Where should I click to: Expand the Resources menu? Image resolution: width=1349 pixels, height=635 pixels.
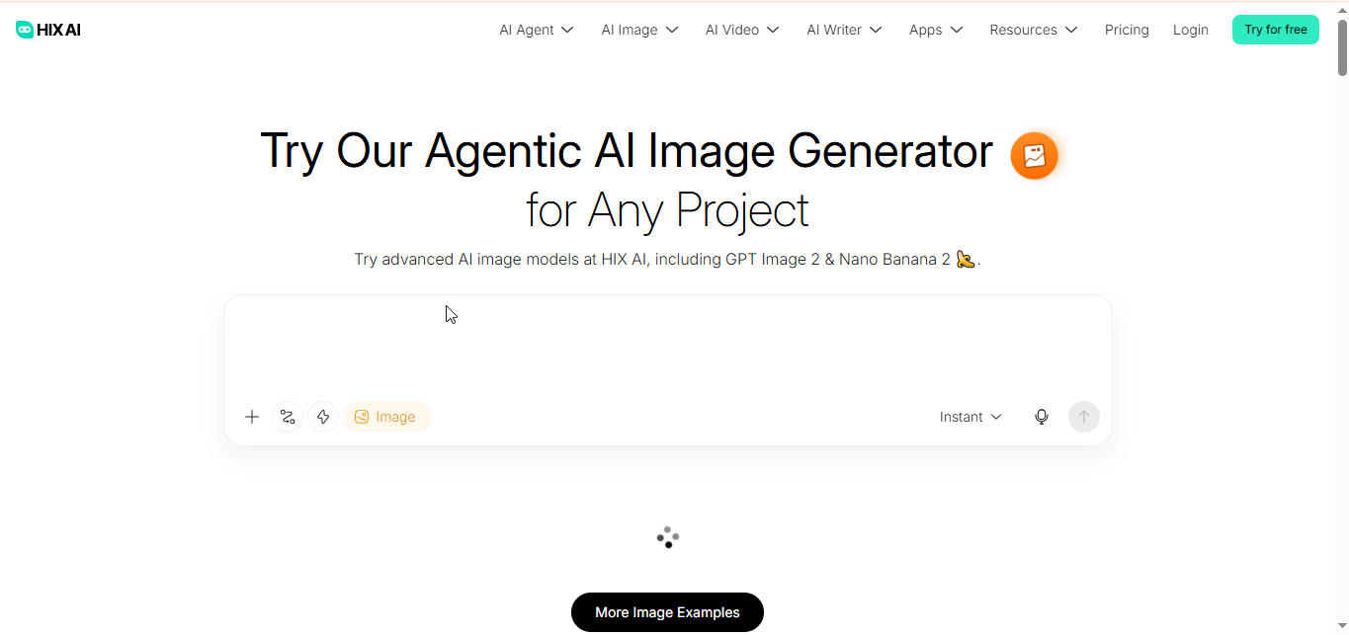click(1034, 30)
